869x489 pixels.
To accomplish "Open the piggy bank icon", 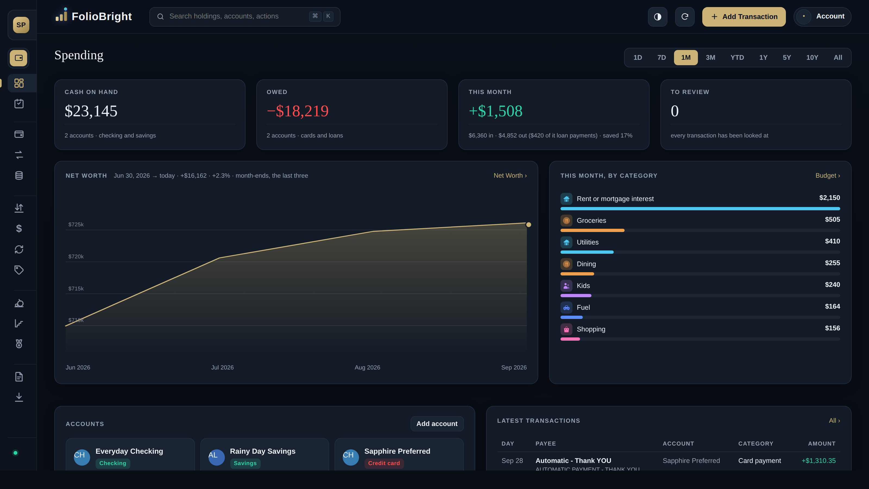I will point(19,303).
